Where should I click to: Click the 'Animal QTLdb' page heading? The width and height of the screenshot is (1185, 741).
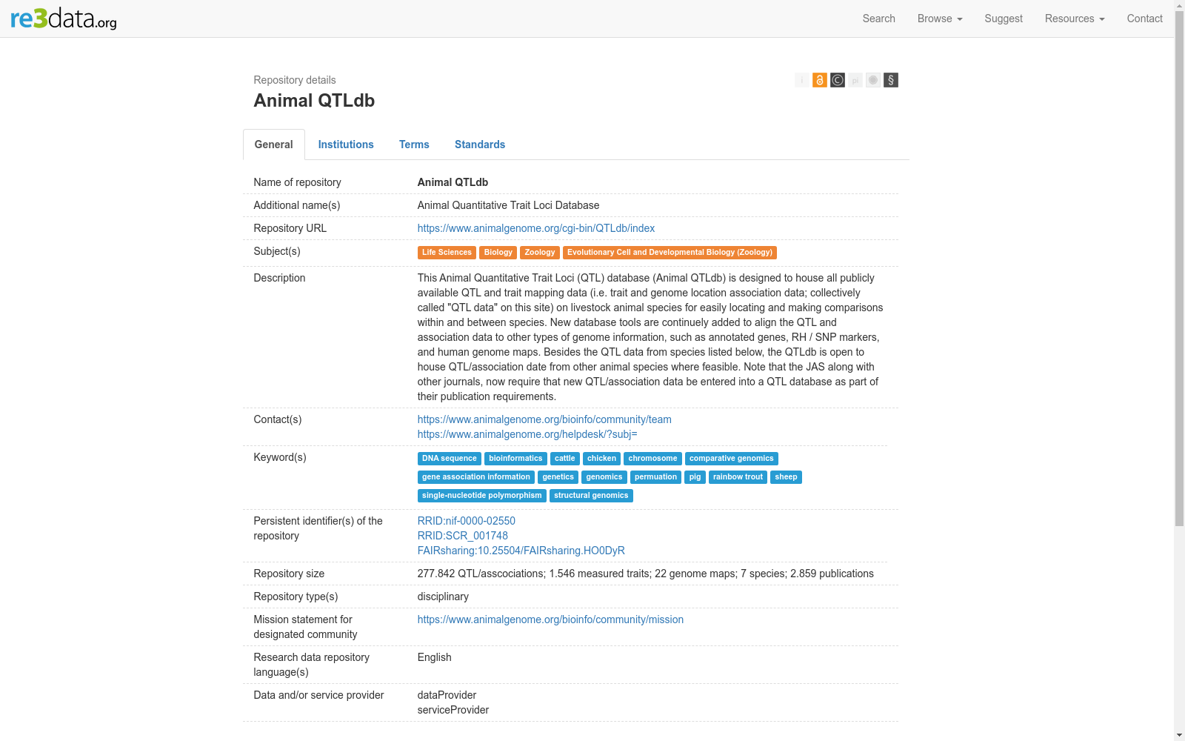[314, 101]
